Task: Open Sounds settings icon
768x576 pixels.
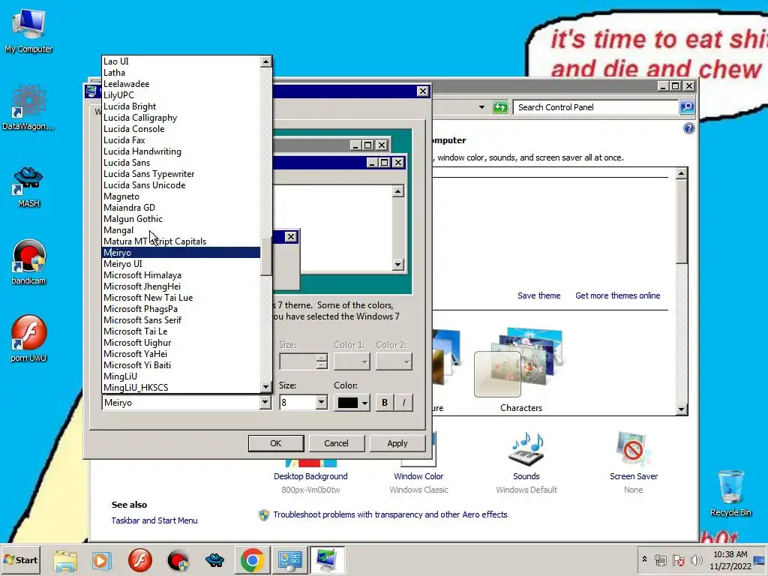Action: [526, 449]
